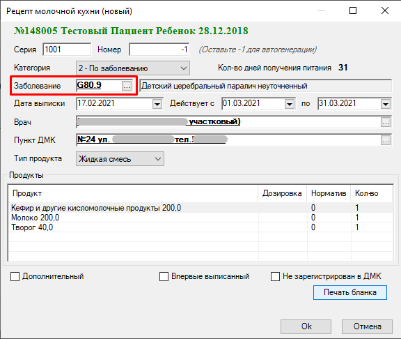The height and width of the screenshot is (339, 401).
Task: Open the Тип продукта dropdown
Action: point(120,159)
